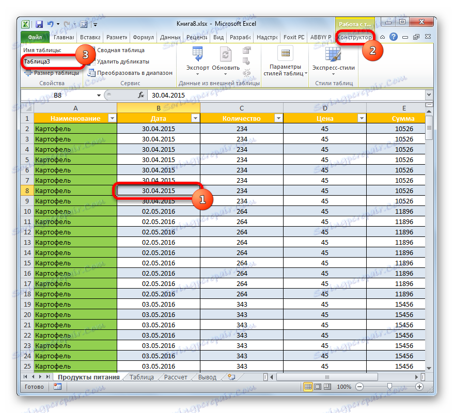
Task: Enable Page Break Preview view
Action: pyautogui.click(x=328, y=387)
